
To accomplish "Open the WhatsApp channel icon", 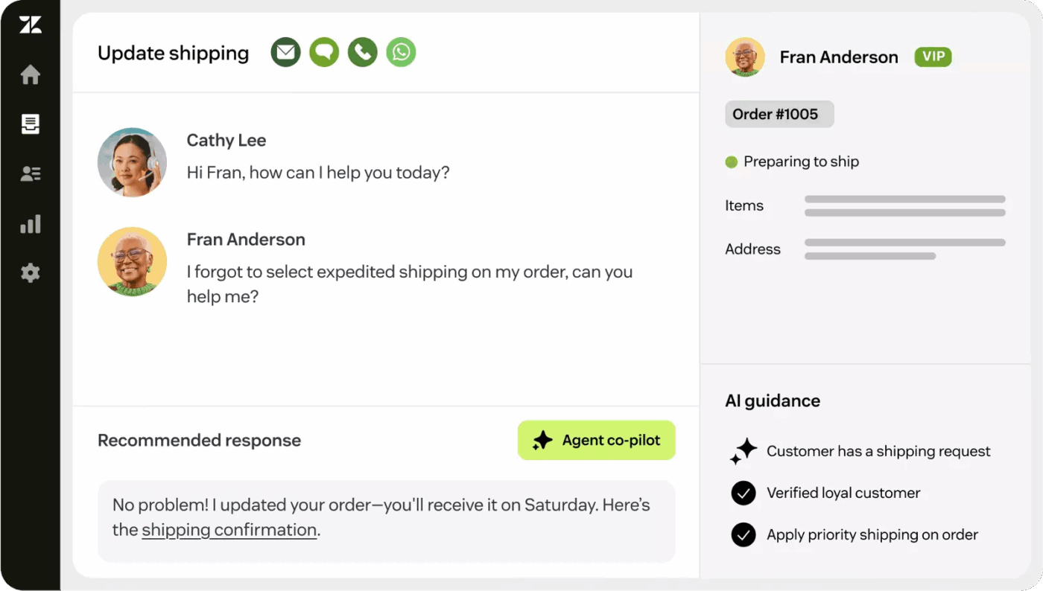I will [x=401, y=52].
